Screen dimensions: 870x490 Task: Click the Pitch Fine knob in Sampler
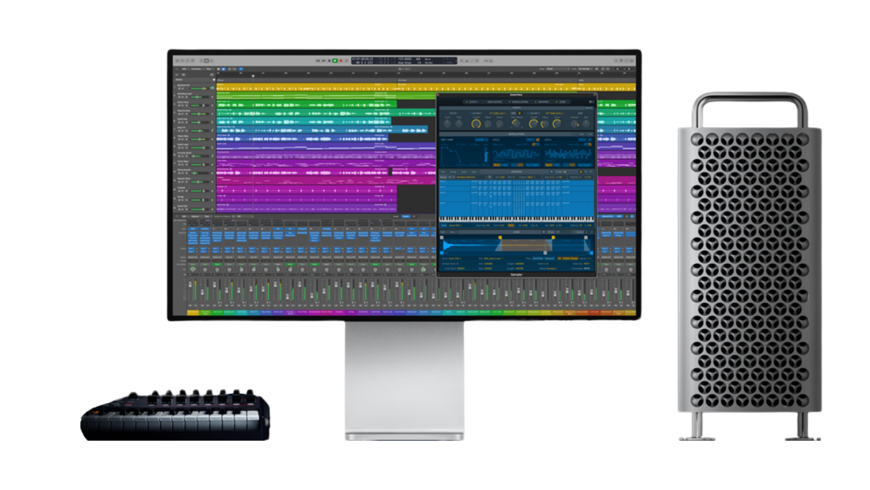459,124
